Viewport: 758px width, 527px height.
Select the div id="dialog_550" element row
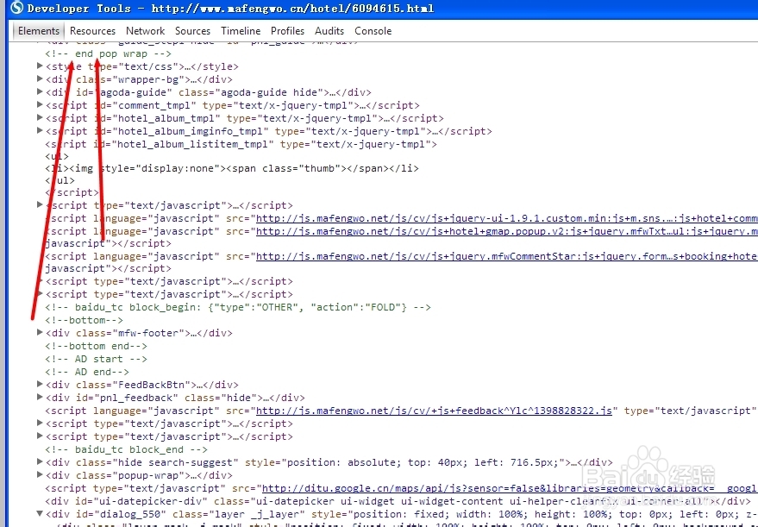(x=402, y=514)
